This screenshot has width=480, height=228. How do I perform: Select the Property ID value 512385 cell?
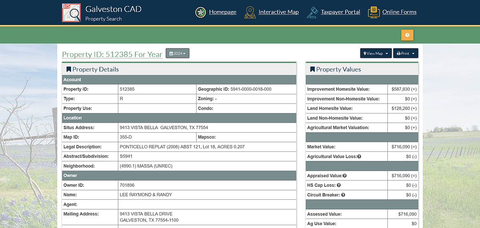157,89
